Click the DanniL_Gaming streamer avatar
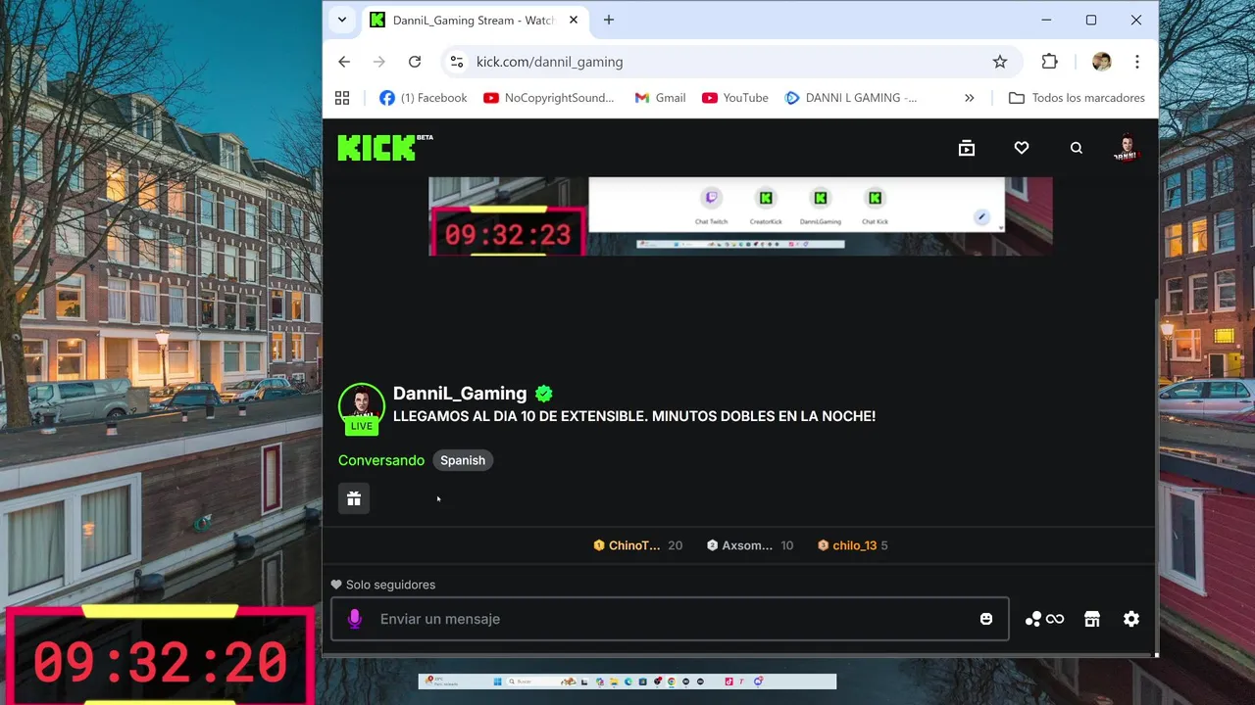Image resolution: width=1255 pixels, height=705 pixels. [x=362, y=405]
